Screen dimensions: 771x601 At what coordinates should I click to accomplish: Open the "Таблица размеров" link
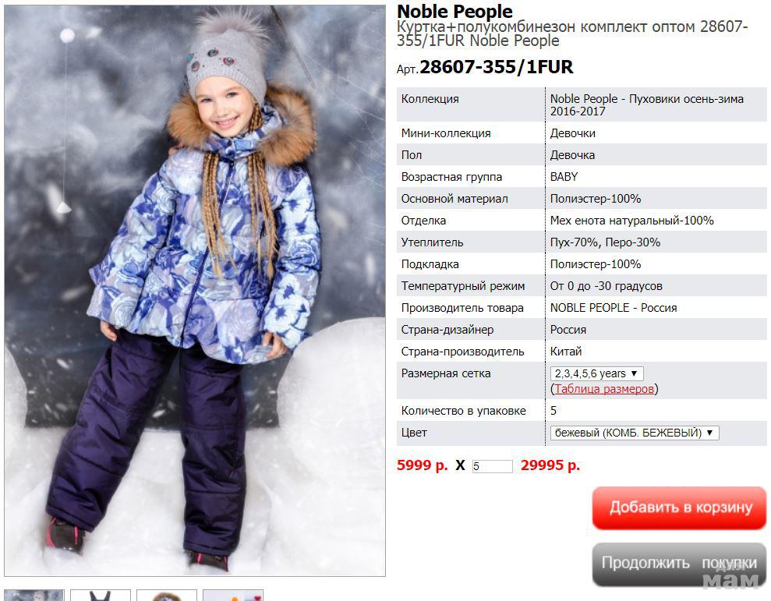(x=604, y=388)
